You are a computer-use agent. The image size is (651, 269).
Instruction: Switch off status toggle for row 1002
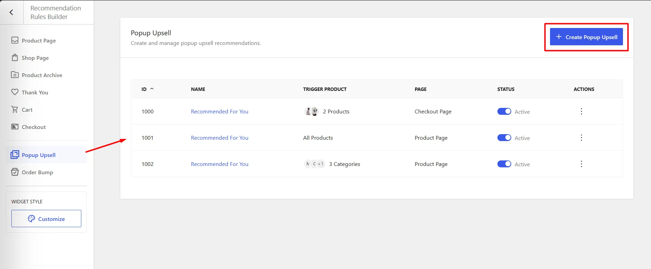pyautogui.click(x=504, y=164)
